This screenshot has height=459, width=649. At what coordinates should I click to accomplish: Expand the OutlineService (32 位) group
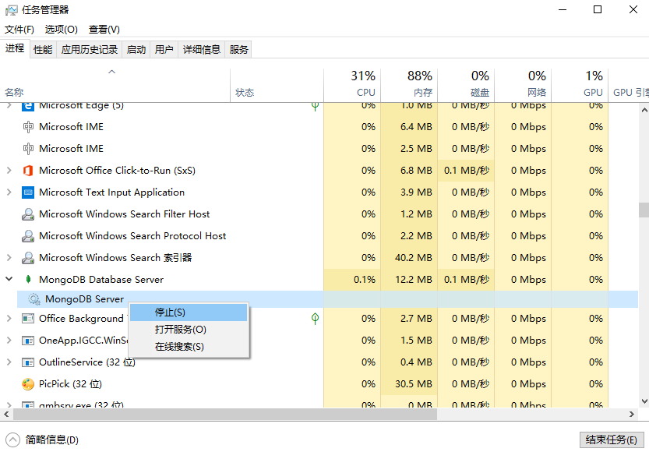[9, 362]
